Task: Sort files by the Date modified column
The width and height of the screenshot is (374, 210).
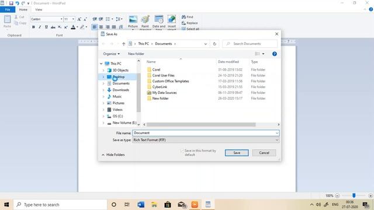Action: point(228,62)
